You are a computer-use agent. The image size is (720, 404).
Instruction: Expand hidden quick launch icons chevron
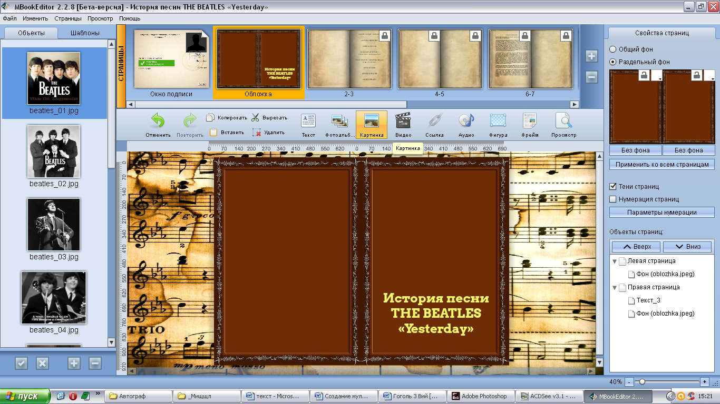point(98,393)
